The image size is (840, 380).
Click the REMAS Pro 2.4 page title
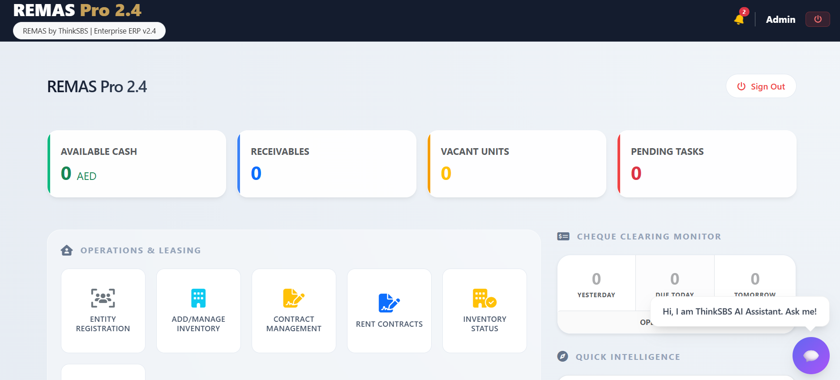click(x=97, y=87)
